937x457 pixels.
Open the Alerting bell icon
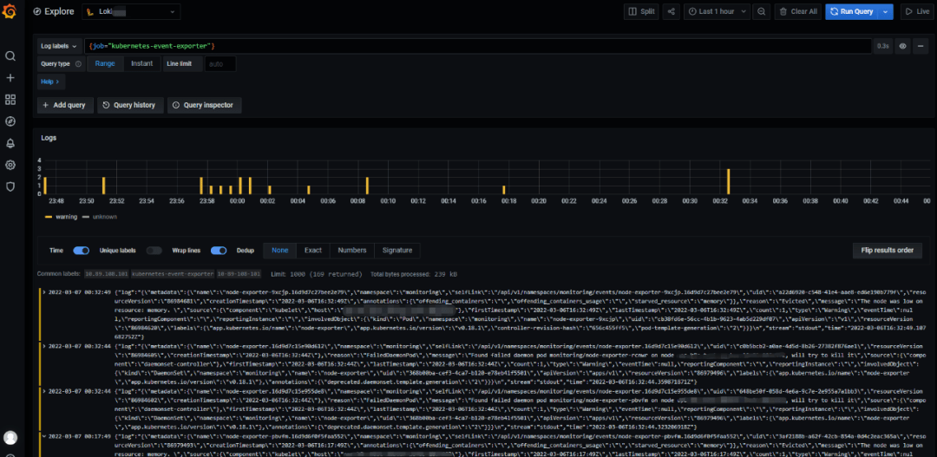click(x=10, y=143)
